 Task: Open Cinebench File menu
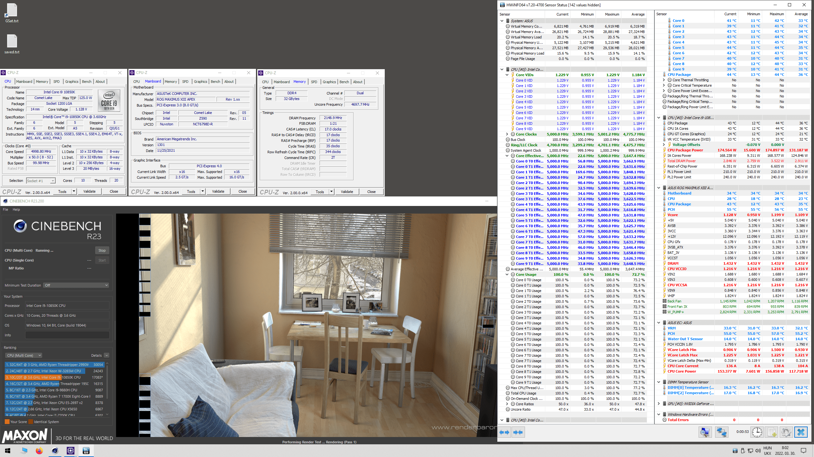5,209
